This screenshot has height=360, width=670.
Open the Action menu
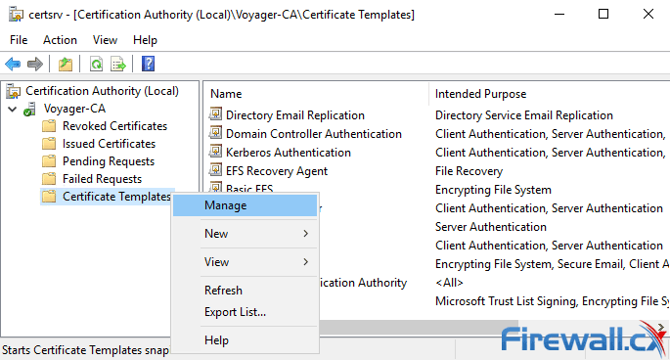coord(60,40)
